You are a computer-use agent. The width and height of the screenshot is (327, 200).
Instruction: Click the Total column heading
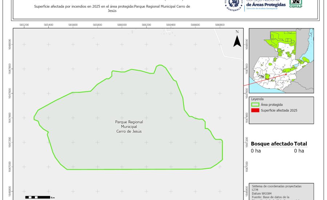tap(300, 144)
